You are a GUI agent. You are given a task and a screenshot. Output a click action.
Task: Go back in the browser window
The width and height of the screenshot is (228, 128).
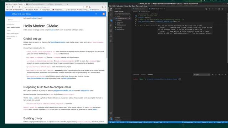click(x=7, y=7)
